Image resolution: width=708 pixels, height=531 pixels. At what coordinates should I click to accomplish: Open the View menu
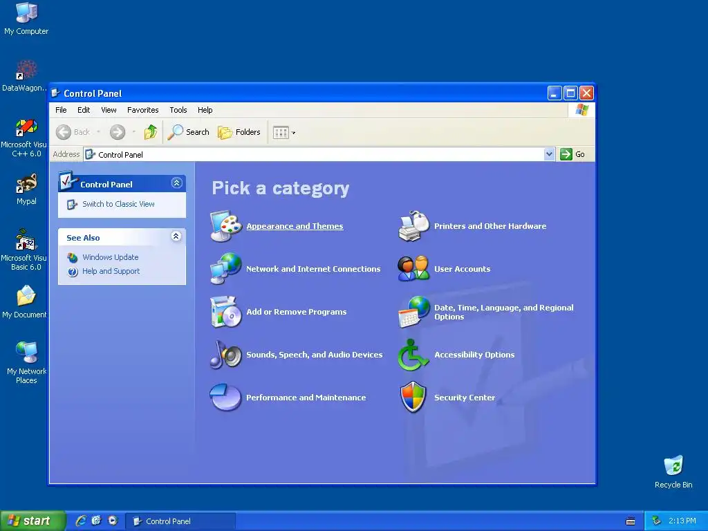(x=109, y=110)
